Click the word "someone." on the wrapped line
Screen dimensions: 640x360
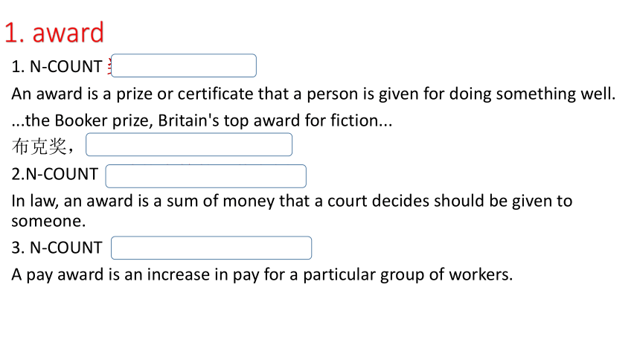click(48, 221)
